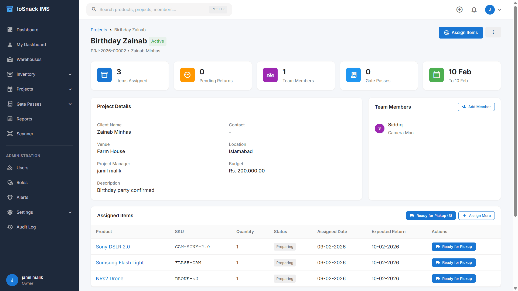Click the Assign Items button
Viewport: 518px width, 291px height.
461,32
